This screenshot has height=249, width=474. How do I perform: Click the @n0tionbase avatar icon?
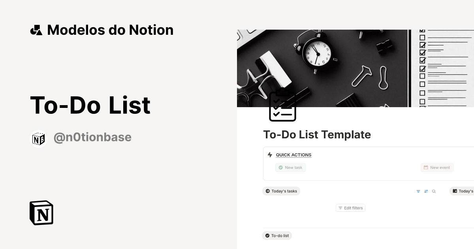[x=38, y=138]
